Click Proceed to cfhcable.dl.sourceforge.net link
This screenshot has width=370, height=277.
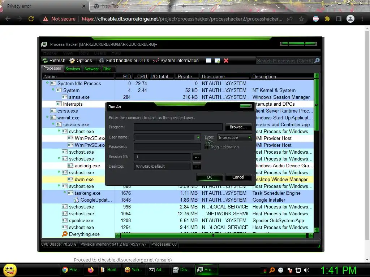tap(123, 260)
